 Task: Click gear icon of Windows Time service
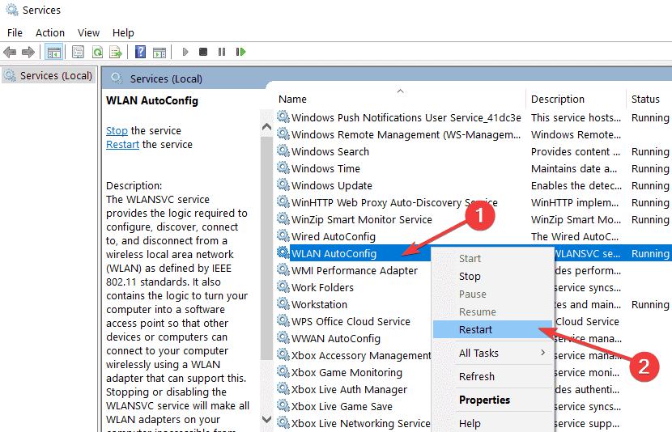(283, 167)
